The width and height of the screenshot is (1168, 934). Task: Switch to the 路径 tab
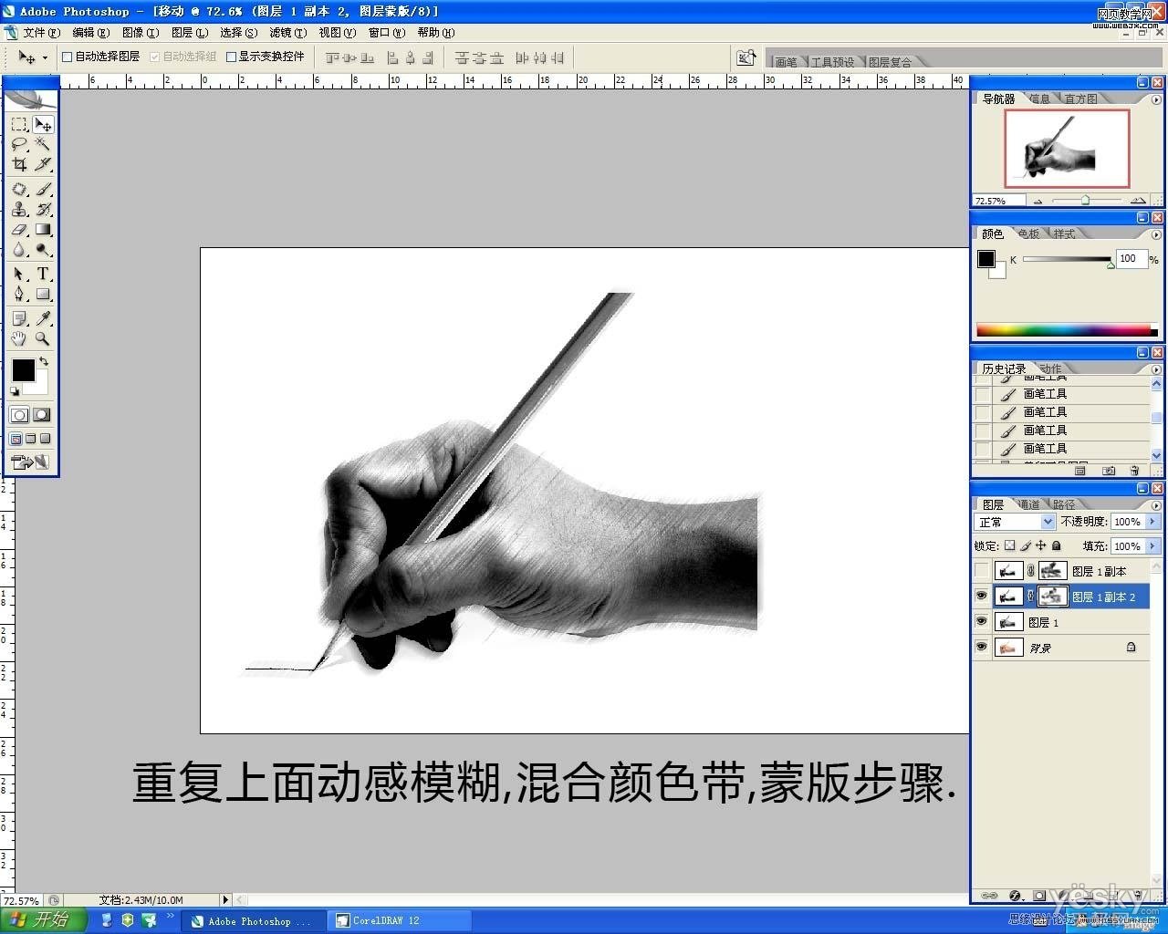1064,504
